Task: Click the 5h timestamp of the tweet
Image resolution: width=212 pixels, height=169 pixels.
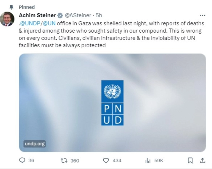Action: point(99,15)
